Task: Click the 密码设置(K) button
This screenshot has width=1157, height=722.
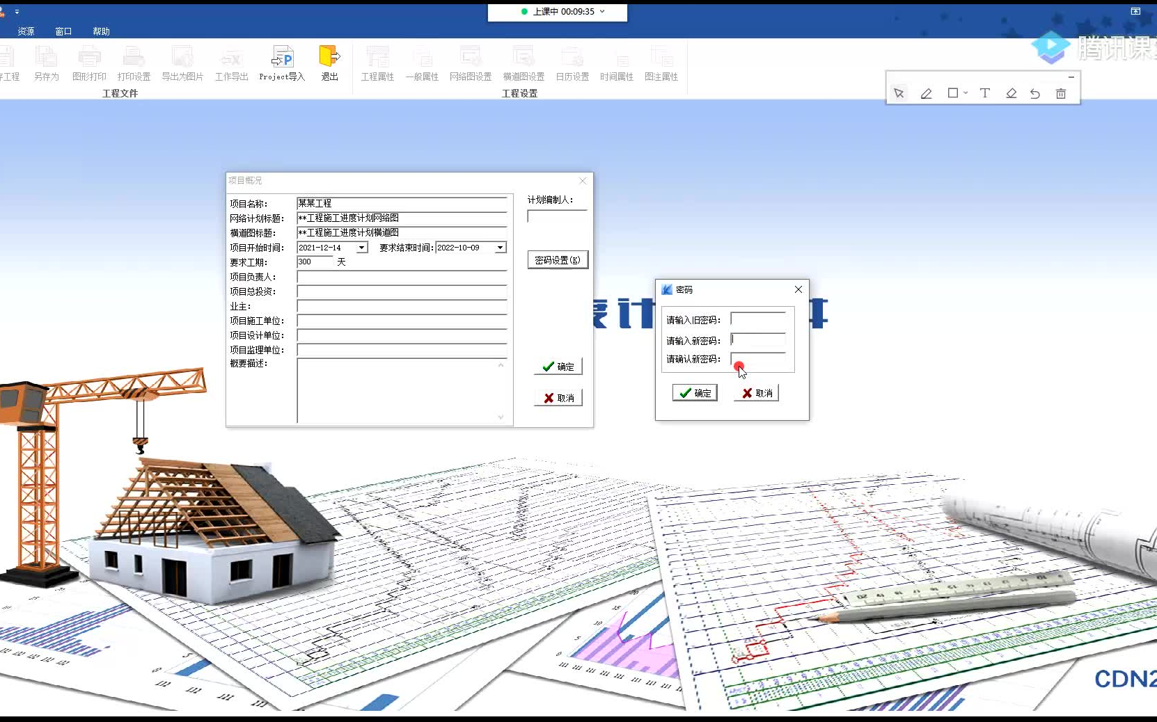Action: pyautogui.click(x=558, y=260)
